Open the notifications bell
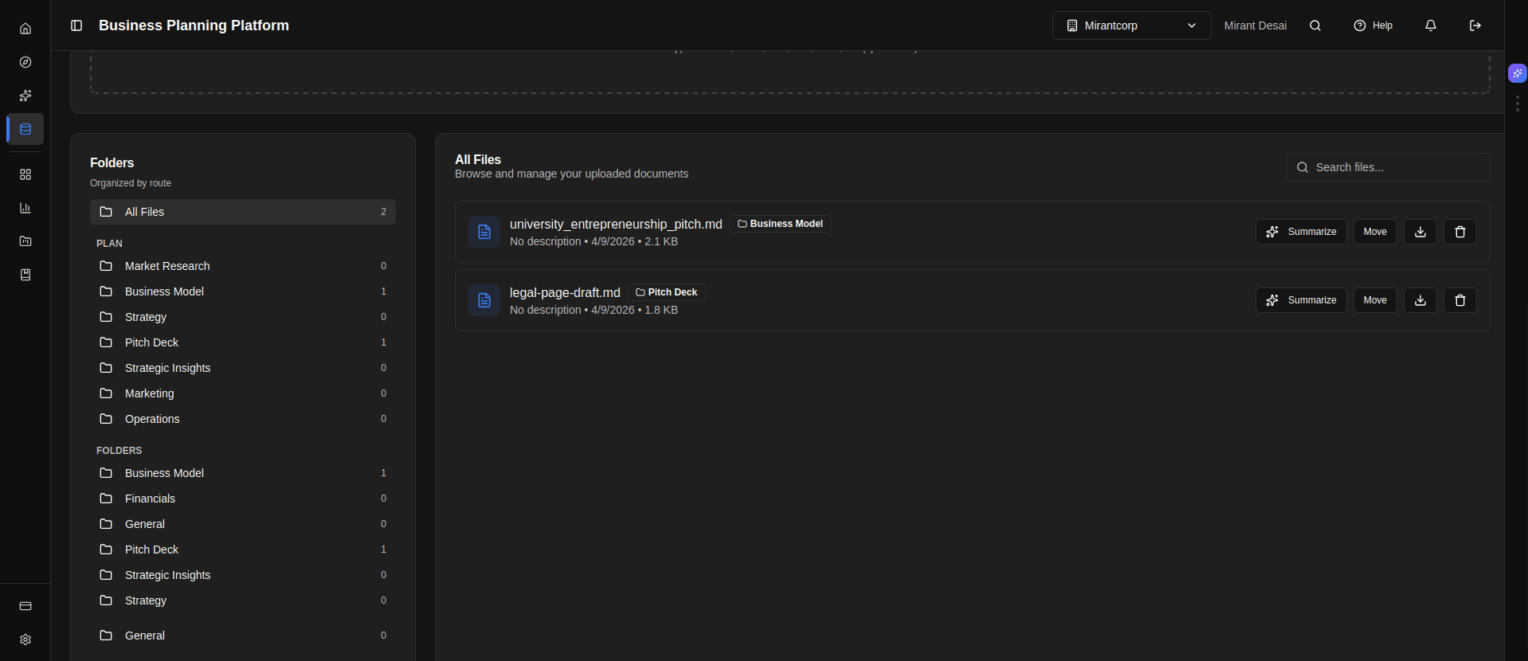The image size is (1528, 661). pos(1431,25)
